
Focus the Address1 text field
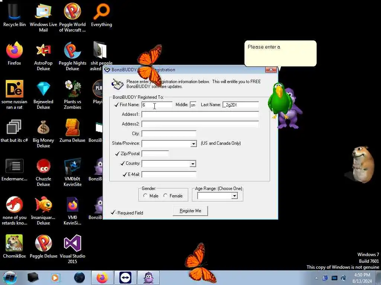point(200,114)
